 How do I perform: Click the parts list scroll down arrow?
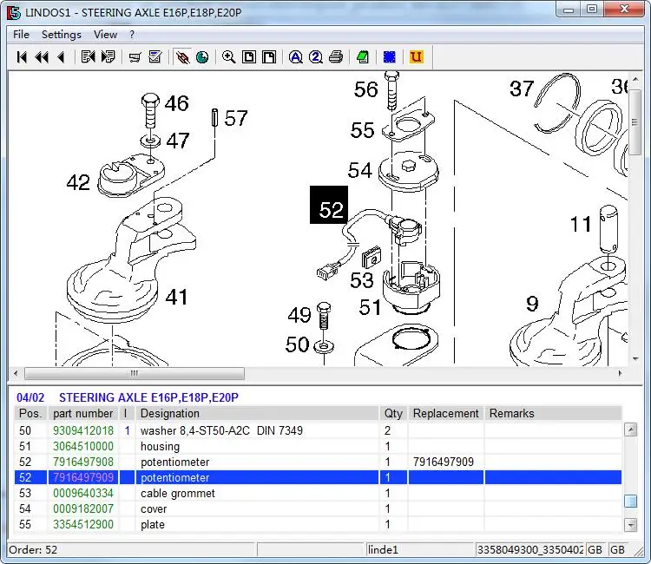pos(630,524)
